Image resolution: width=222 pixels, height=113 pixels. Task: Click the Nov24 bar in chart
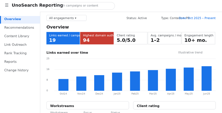(81, 84)
